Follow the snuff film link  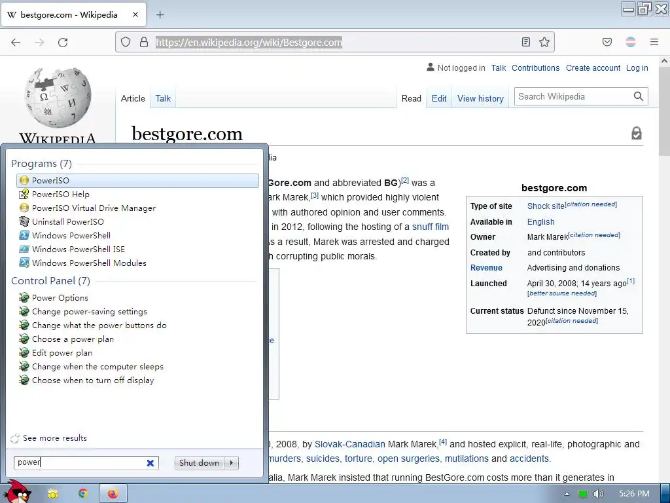[431, 227]
